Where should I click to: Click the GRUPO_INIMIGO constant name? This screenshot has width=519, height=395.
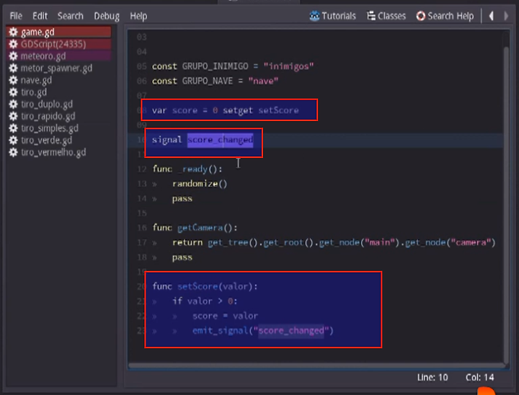pos(215,66)
